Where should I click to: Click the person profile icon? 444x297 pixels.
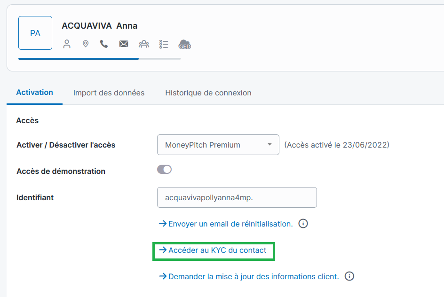coord(67,44)
